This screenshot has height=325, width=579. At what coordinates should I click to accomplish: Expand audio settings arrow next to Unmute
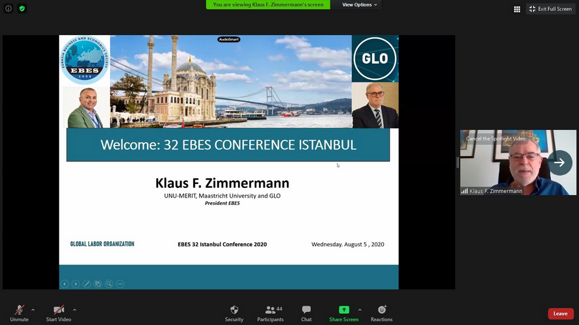tap(33, 310)
